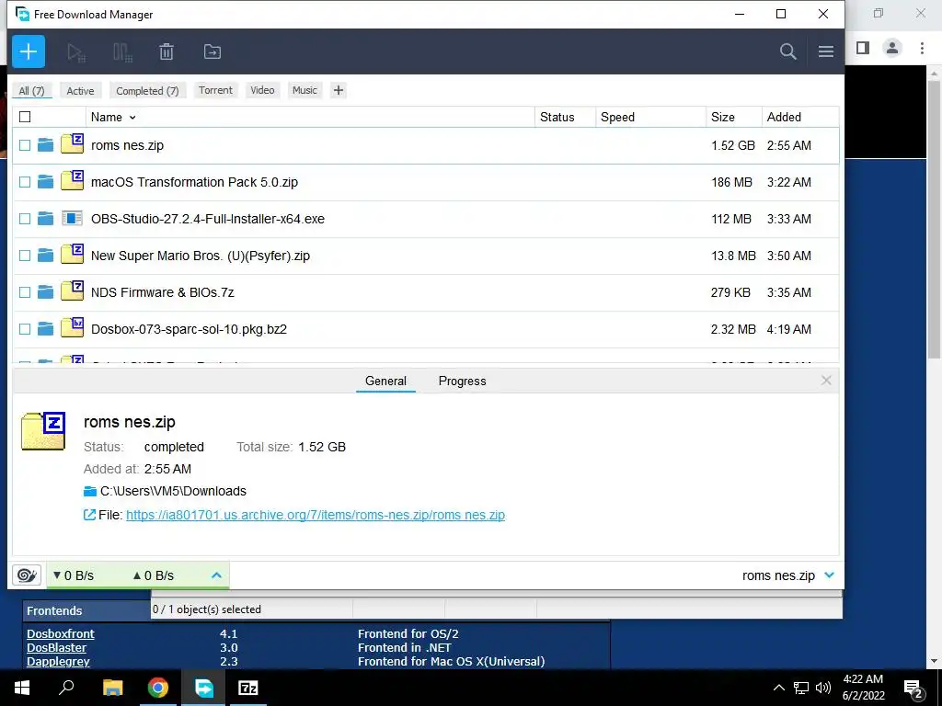942x706 pixels.
Task: Expand speed panel with the up chevron
Action: tap(217, 575)
